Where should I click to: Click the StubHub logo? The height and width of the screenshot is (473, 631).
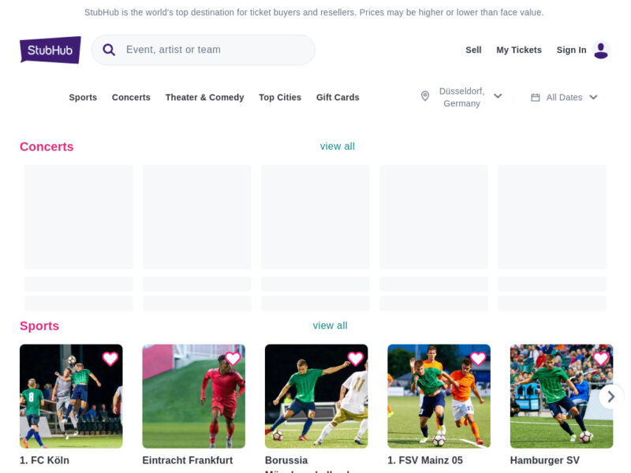point(50,50)
